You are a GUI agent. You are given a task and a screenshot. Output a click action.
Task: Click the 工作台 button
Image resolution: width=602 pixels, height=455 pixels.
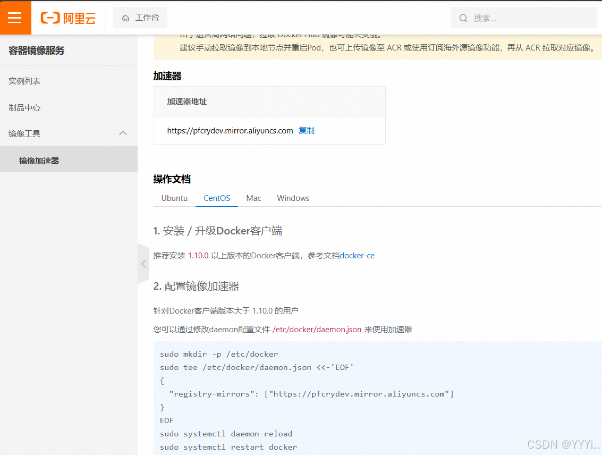(140, 17)
